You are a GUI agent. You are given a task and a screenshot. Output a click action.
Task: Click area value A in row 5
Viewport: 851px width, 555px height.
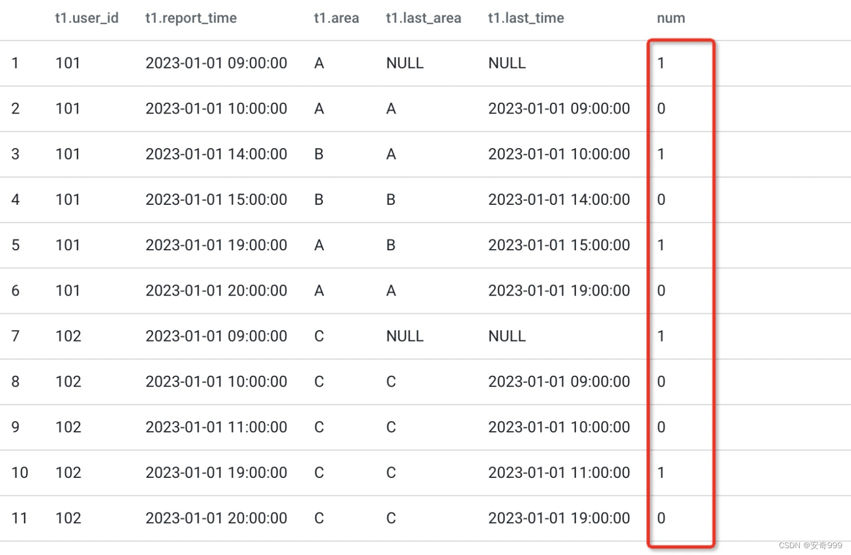click(319, 245)
